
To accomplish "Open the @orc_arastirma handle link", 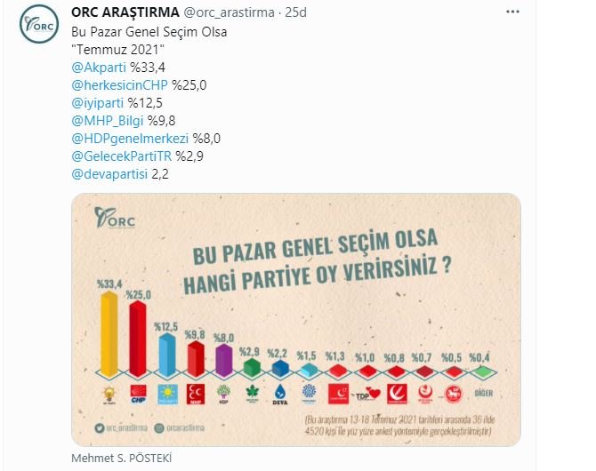I will [x=229, y=12].
